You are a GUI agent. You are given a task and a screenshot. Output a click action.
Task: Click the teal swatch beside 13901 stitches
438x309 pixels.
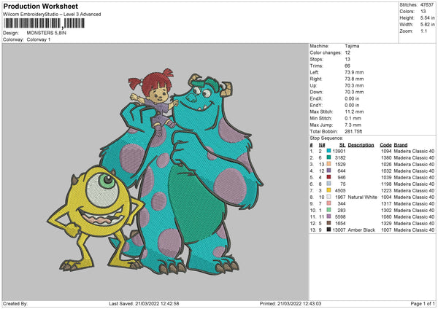tap(328, 151)
